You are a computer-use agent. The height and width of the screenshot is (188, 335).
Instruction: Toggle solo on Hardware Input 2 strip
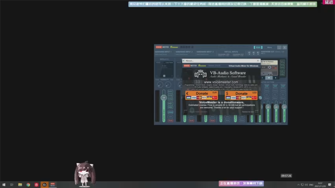pos(191,117)
